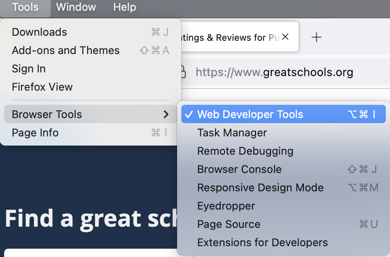Open Firefox View from menu
This screenshot has height=257, width=390.
point(91,87)
